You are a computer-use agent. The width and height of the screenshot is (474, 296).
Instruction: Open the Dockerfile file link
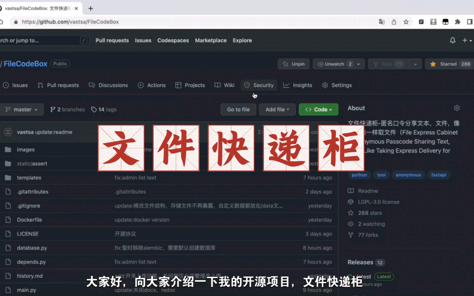click(29, 220)
